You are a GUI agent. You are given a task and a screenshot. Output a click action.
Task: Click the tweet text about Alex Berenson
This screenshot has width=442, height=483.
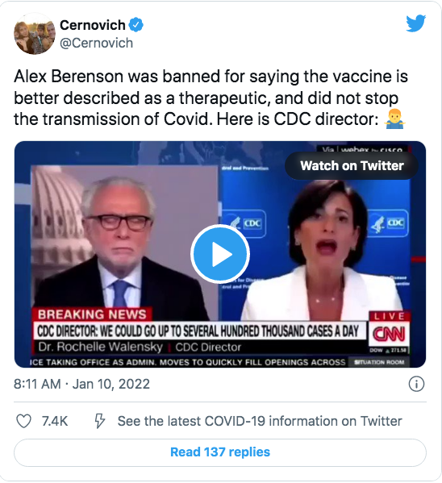[211, 98]
